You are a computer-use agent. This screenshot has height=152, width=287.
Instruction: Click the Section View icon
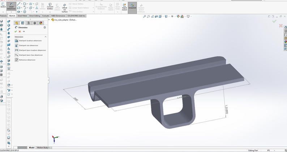pyautogui.click(x=156, y=17)
